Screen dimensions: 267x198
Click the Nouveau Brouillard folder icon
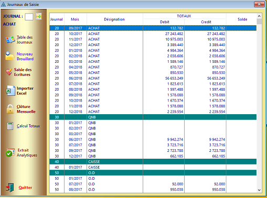10,56
